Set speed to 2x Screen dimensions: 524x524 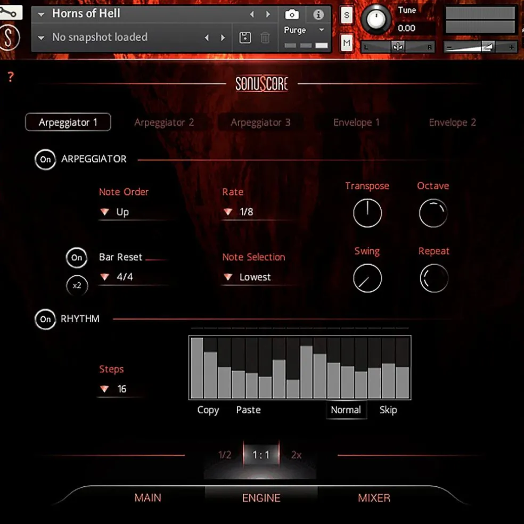tap(297, 455)
